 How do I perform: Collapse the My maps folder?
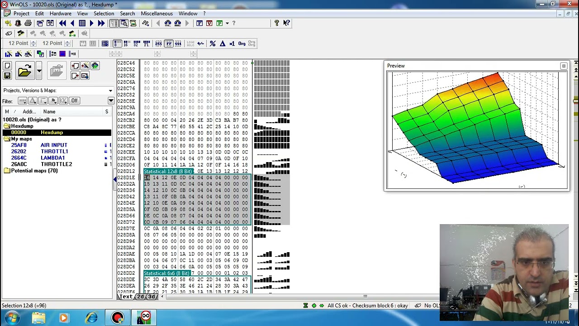(x=7, y=139)
